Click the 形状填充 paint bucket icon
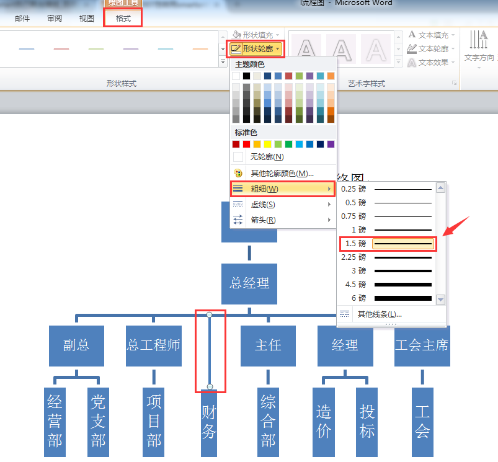 pyautogui.click(x=237, y=35)
